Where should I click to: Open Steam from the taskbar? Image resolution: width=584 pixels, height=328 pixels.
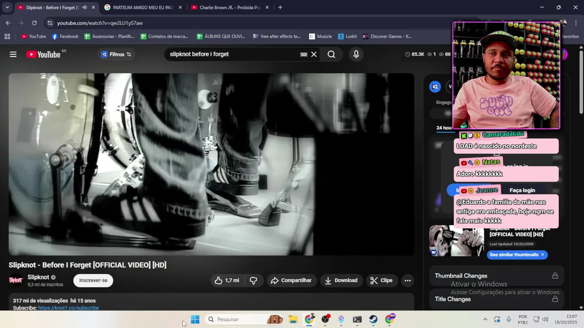tap(373, 319)
